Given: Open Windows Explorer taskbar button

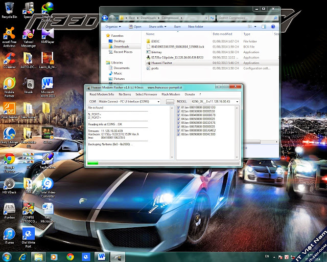Looking at the screenshot, I should [38, 257].
